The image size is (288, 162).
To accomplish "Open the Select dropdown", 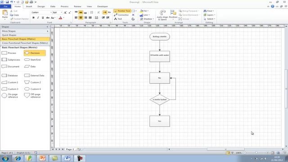I will [x=209, y=19].
